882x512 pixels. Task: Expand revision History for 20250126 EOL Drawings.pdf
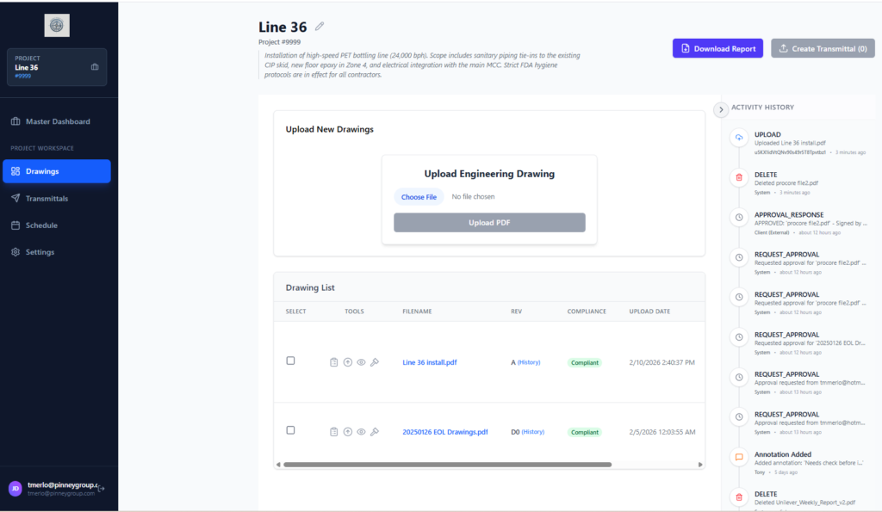(x=533, y=432)
